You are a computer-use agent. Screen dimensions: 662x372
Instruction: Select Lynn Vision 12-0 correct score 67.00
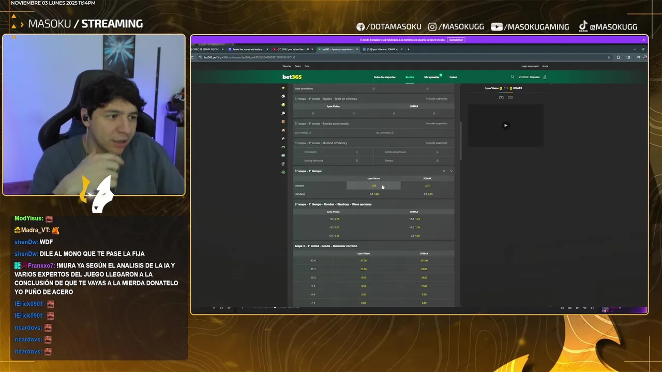(x=364, y=260)
